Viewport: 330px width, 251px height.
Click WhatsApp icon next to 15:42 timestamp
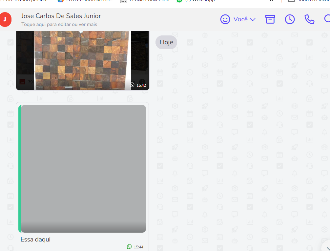(x=132, y=85)
